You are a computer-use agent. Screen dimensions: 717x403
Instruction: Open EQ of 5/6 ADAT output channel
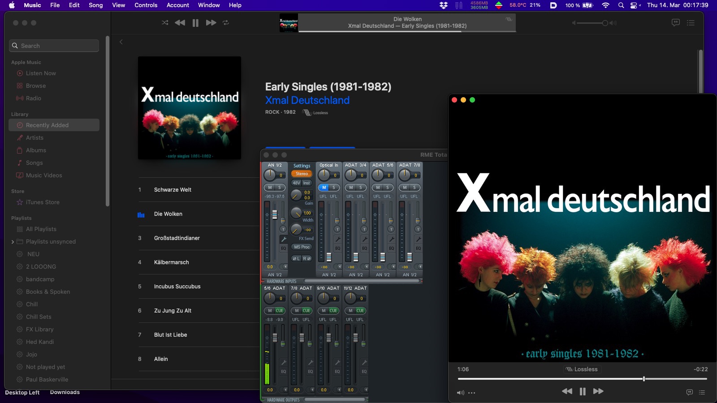(283, 371)
